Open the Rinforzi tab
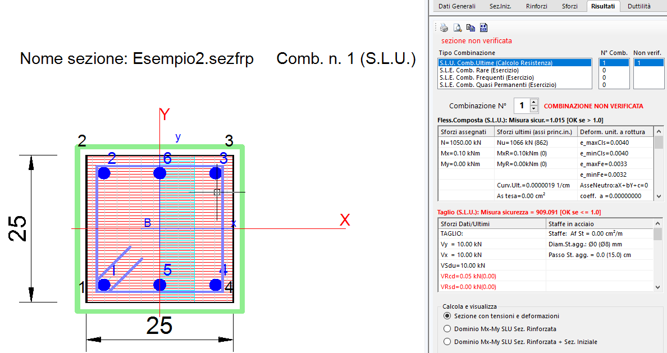This screenshot has width=667, height=353. point(536,6)
